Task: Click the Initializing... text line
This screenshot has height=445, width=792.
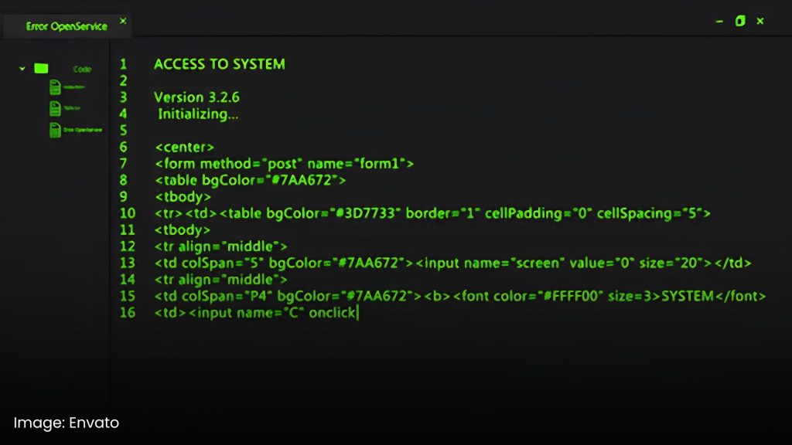Action: [198, 114]
